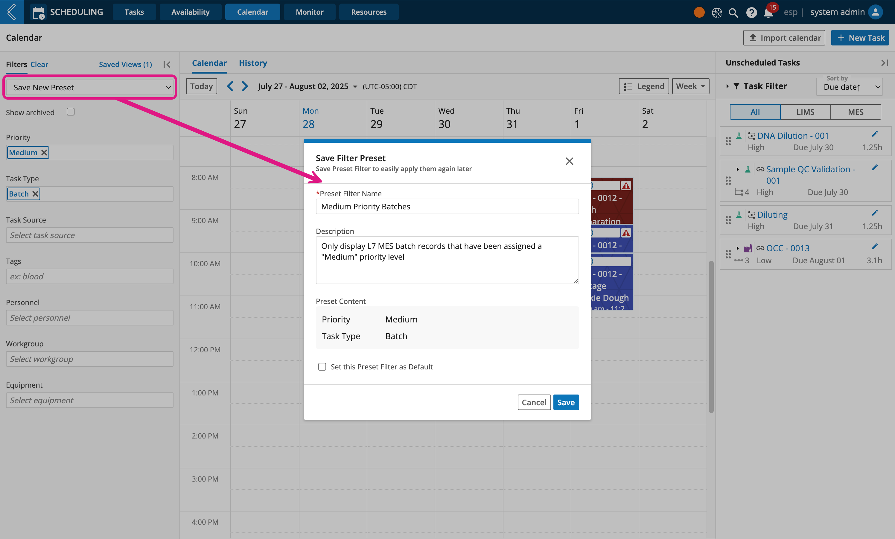This screenshot has width=895, height=539.
Task: Open the Select workgroup dropdown
Action: point(90,359)
